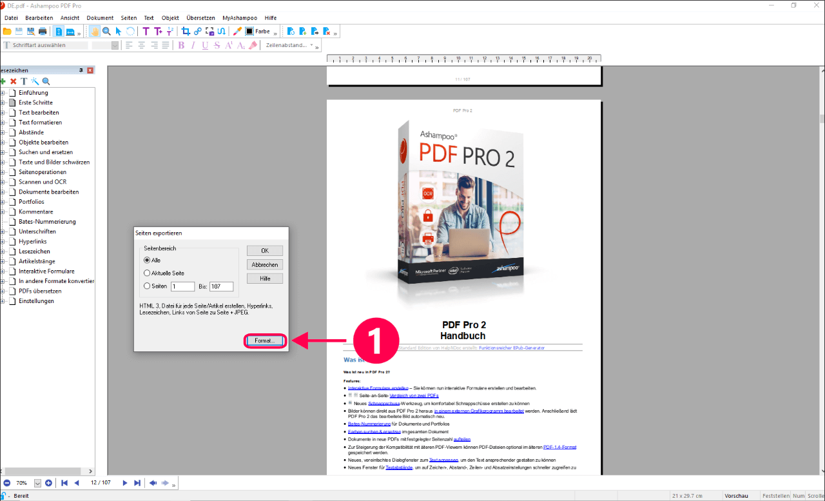Go to the previous page
Screen dimensions: 825x501
pos(77,482)
